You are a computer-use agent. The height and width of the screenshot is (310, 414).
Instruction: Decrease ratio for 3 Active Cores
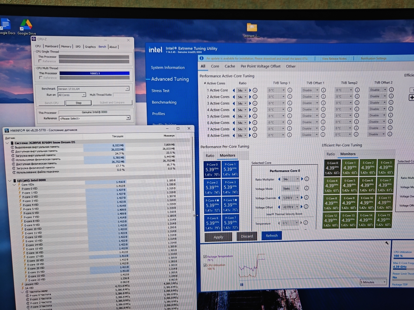[234, 103]
